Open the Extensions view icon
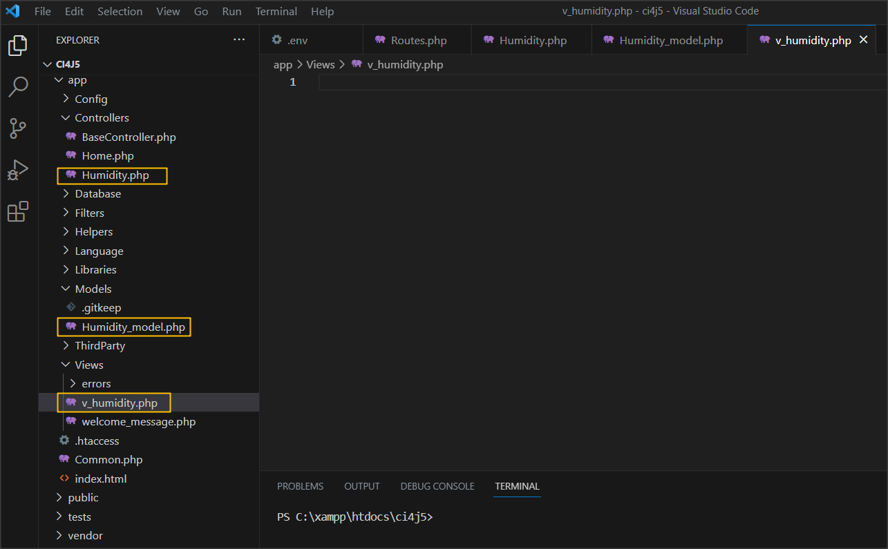 (x=18, y=211)
